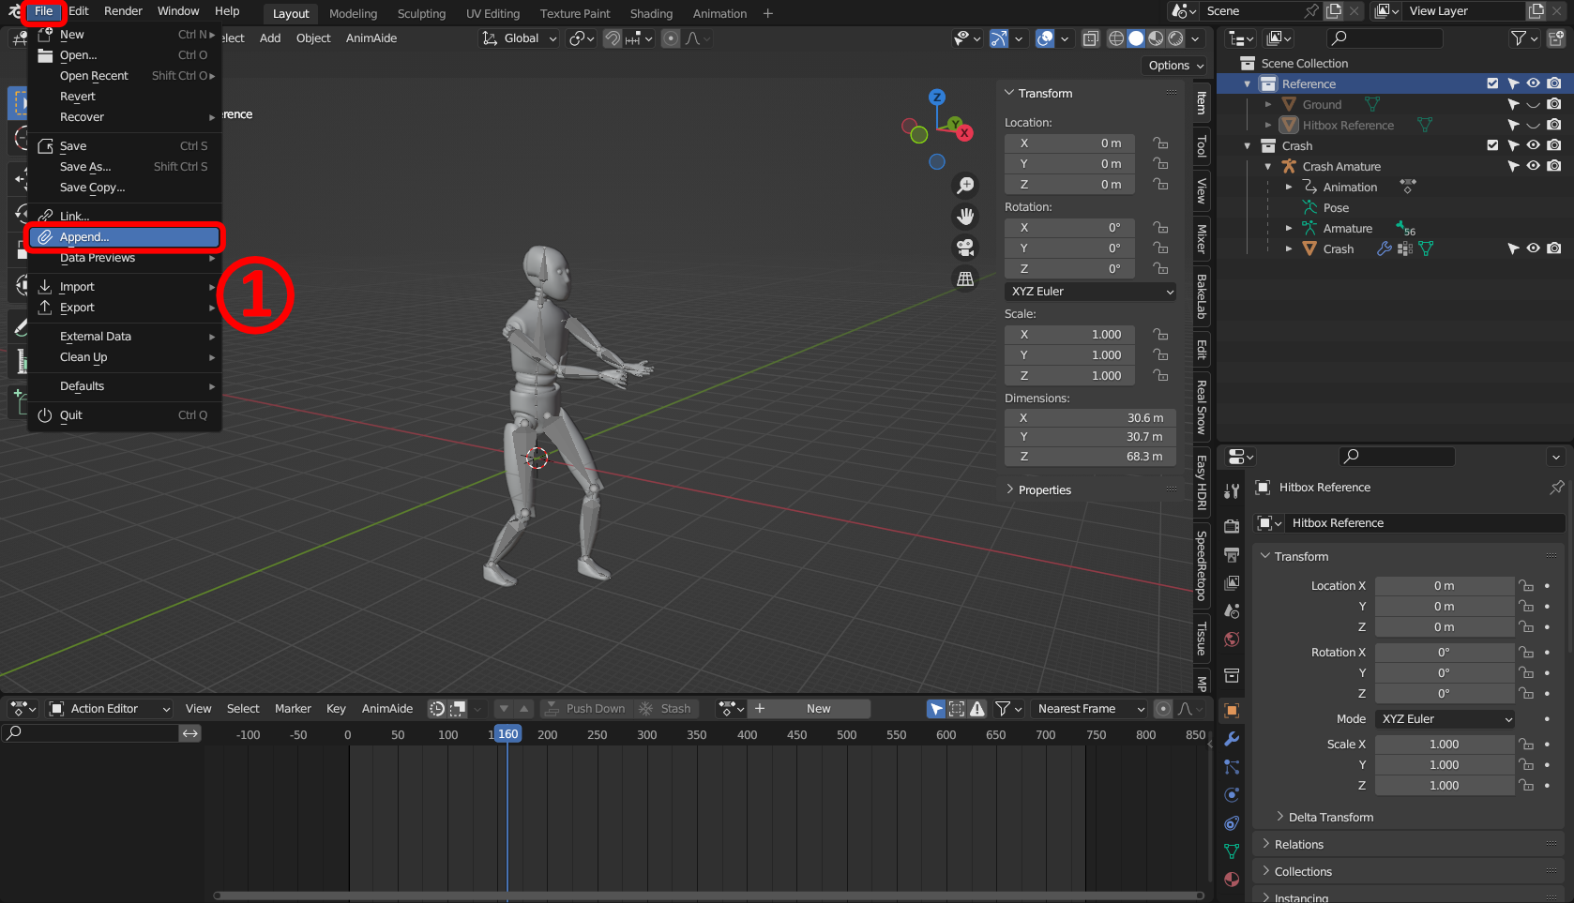Open the Modifier properties wrench tab
The width and height of the screenshot is (1574, 903).
1232,739
